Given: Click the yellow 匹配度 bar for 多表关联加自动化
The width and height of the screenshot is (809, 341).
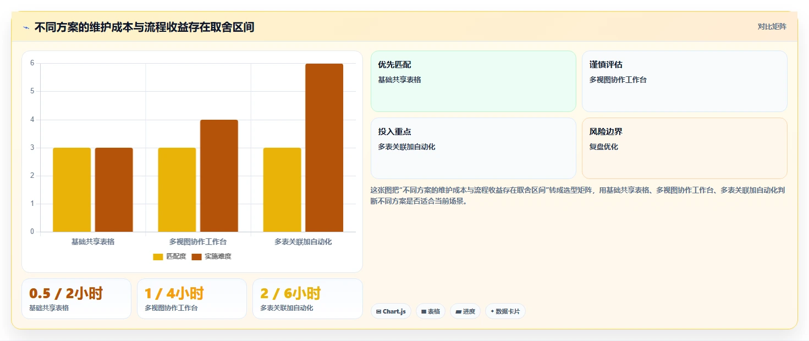Looking at the screenshot, I should (282, 189).
